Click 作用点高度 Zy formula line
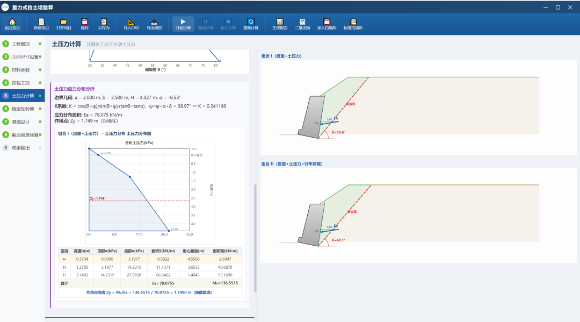The image size is (580, 322). click(149, 292)
